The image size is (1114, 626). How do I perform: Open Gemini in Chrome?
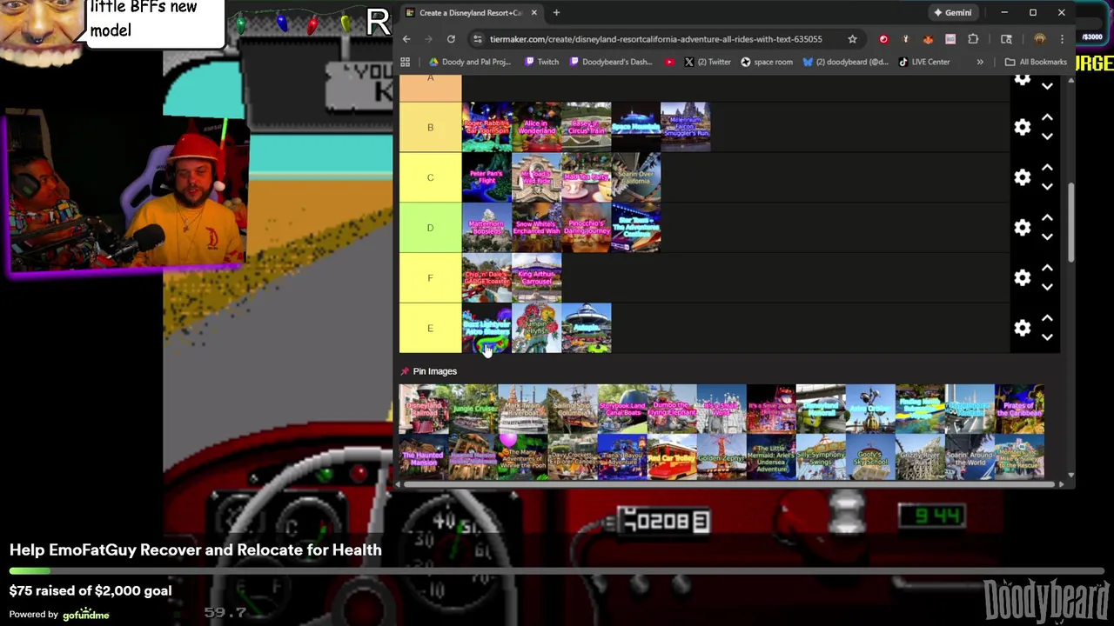(952, 12)
